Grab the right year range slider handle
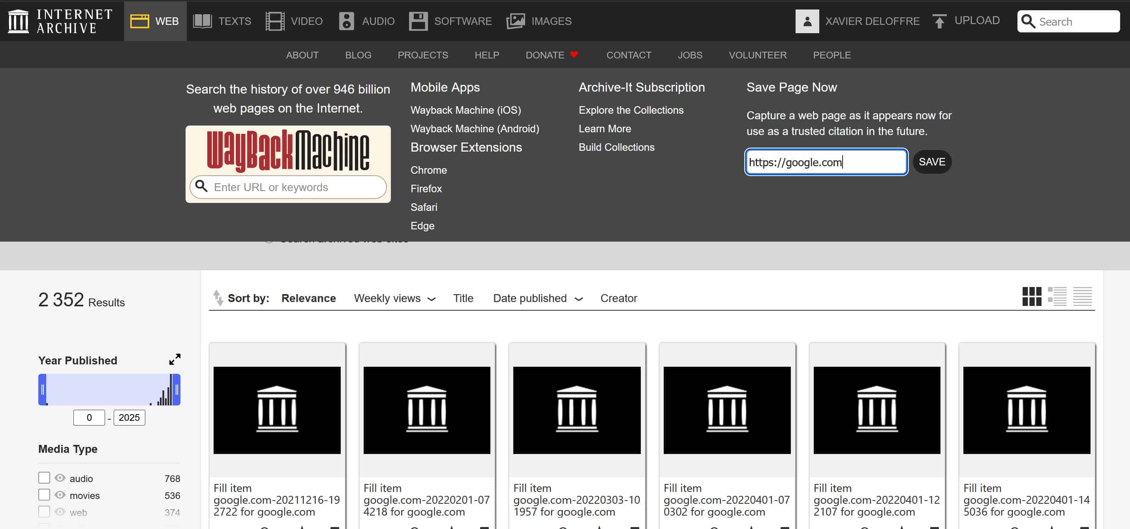1130x529 pixels. click(x=176, y=390)
